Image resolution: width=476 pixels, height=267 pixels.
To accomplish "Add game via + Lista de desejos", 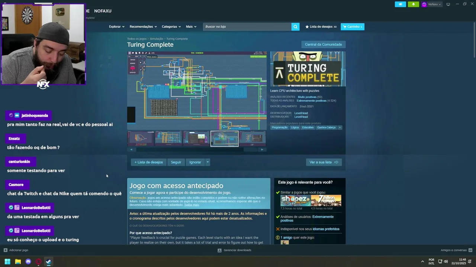I will pyautogui.click(x=149, y=162).
